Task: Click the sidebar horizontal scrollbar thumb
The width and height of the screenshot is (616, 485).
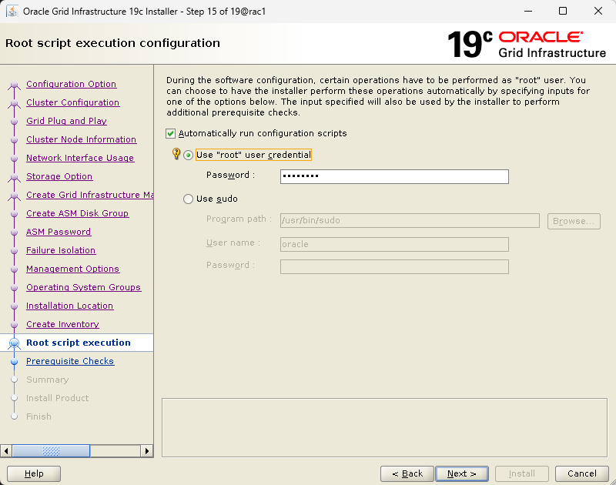Action: (51, 451)
